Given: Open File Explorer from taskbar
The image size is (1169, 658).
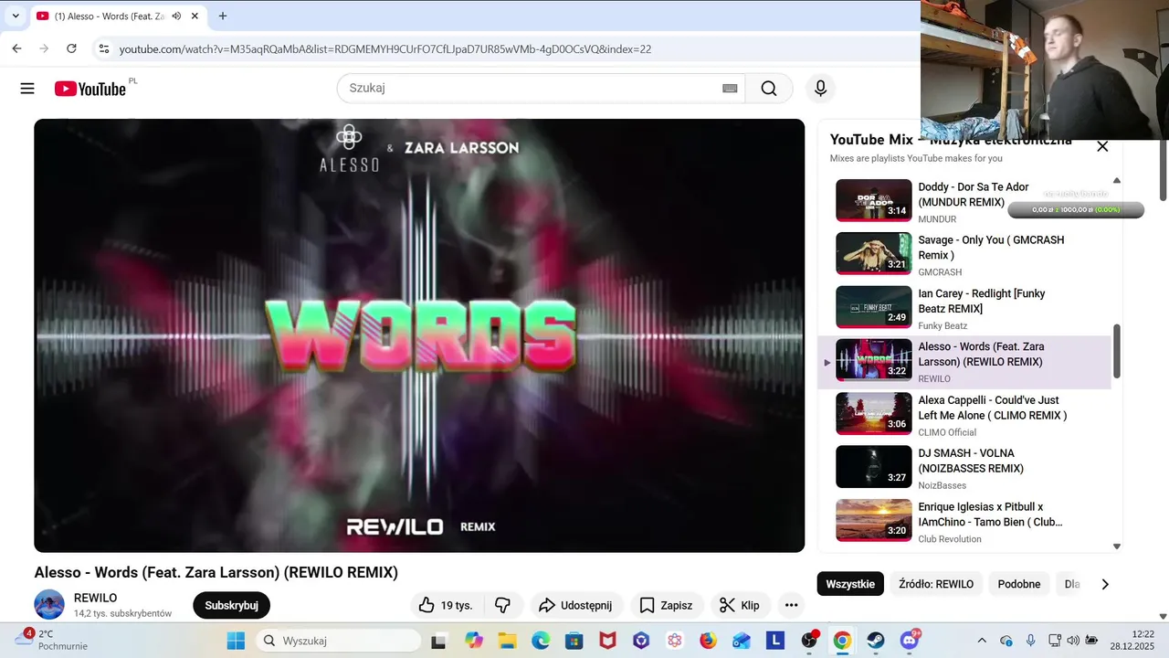Looking at the screenshot, I should (x=507, y=641).
